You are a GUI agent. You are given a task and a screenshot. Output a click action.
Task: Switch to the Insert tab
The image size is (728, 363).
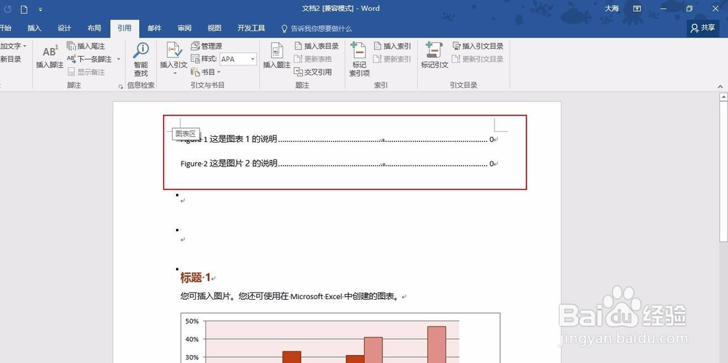[34, 28]
